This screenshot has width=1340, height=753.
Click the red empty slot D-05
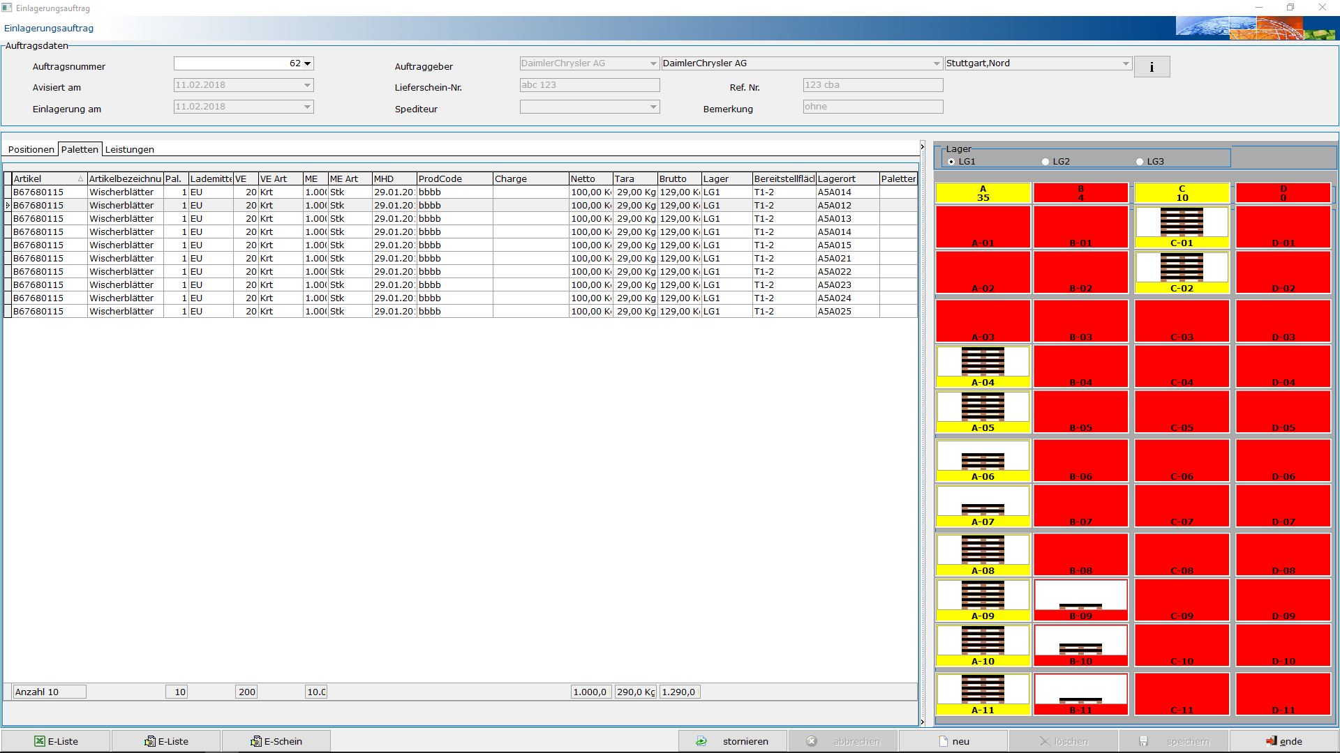(x=1283, y=411)
